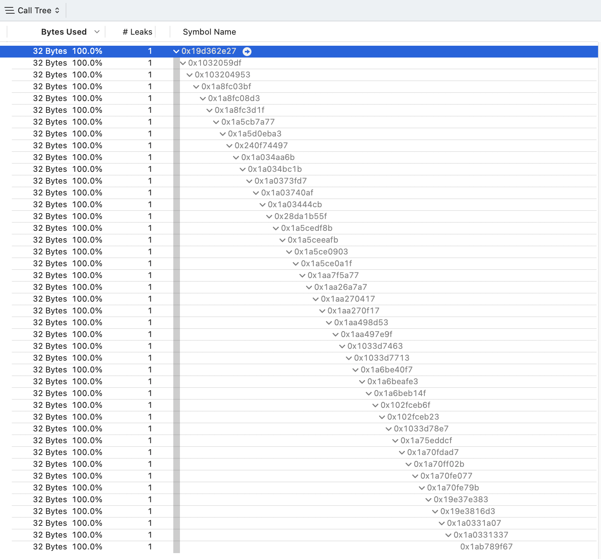Sort by the Bytes Used column header
The image size is (601, 559).
click(64, 32)
